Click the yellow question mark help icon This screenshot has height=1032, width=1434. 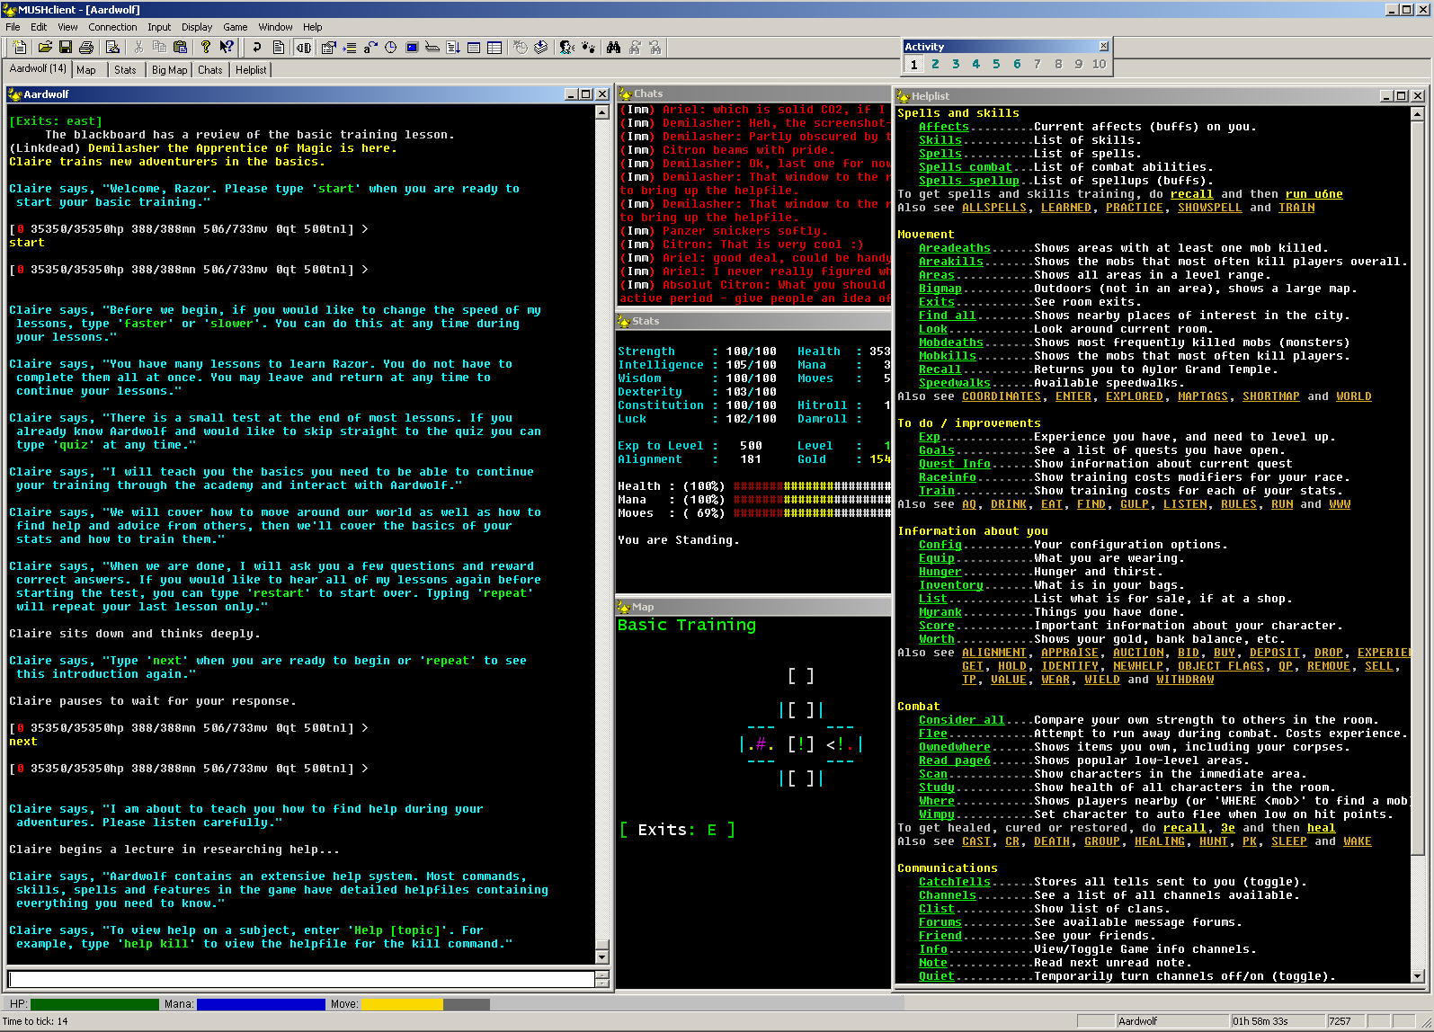[206, 47]
